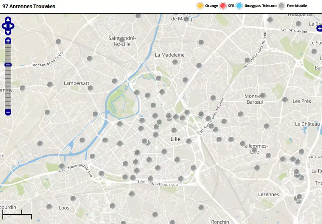Expand the layer switcher plus at right edge

point(319,28)
